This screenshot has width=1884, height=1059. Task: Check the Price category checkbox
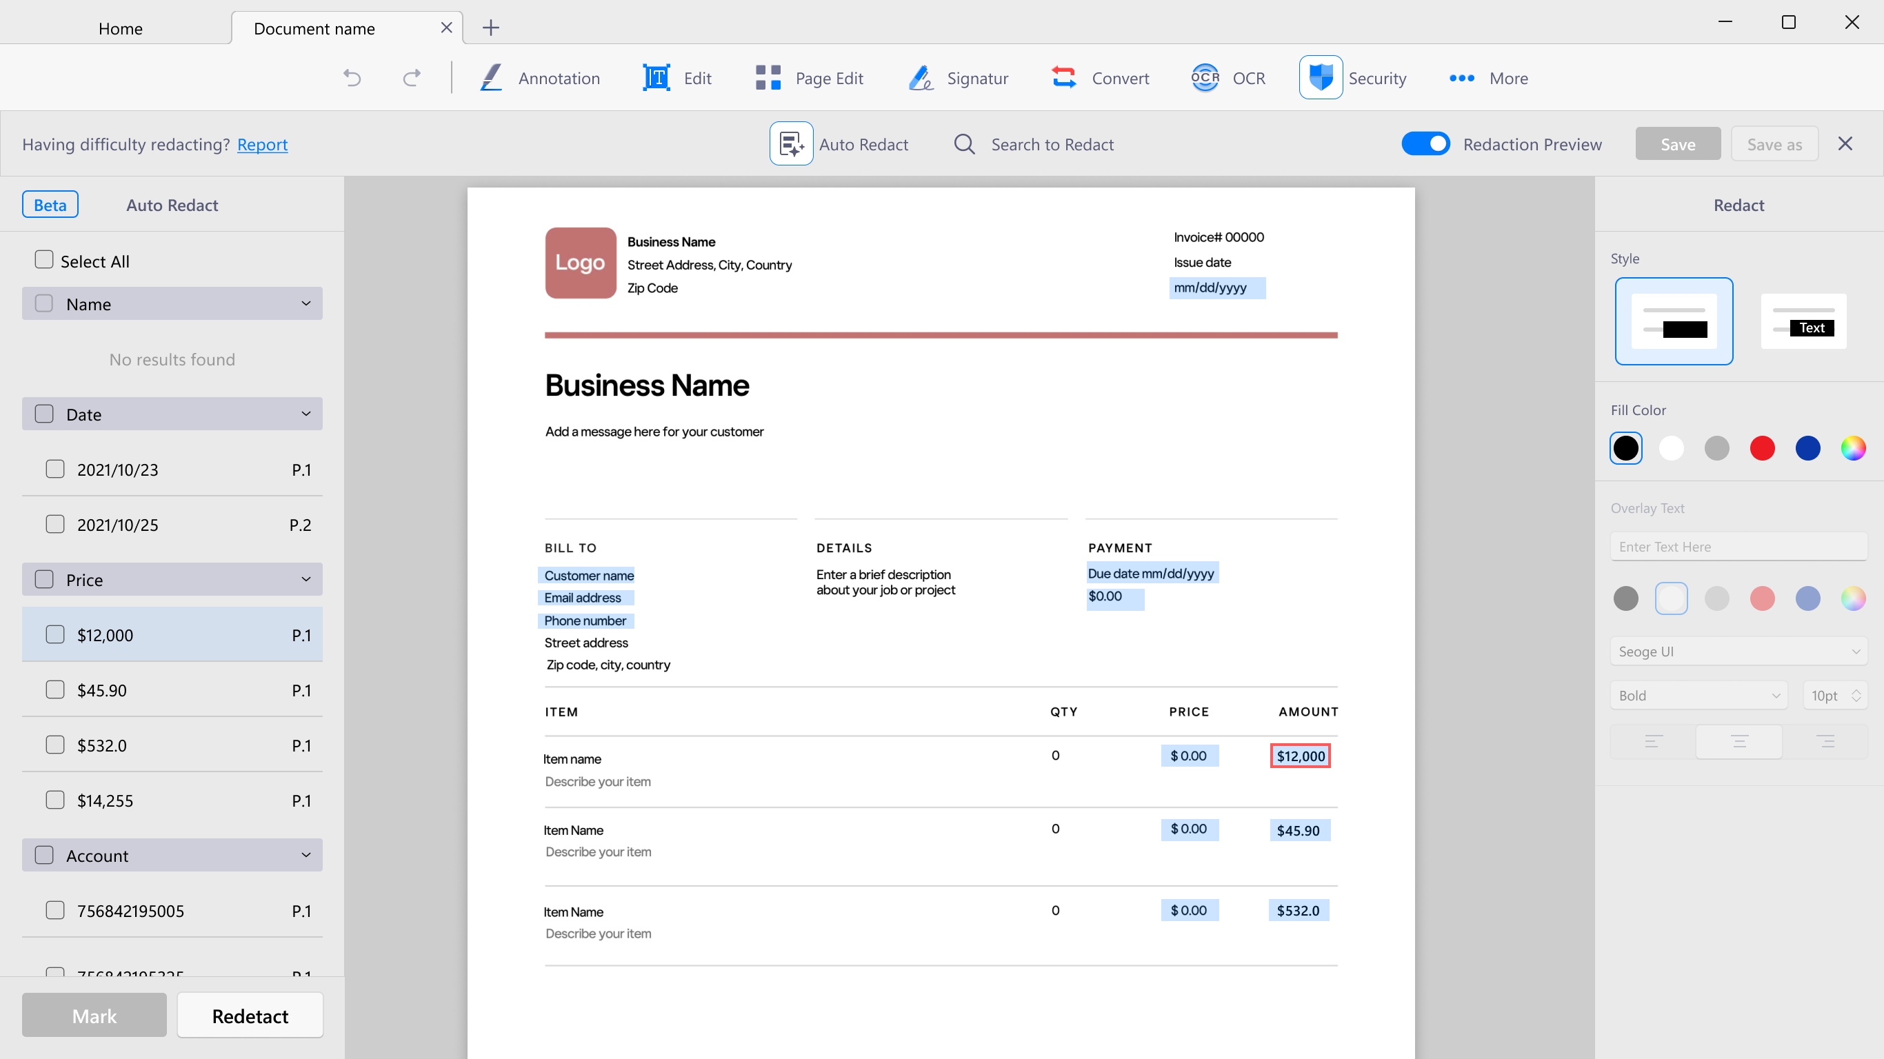(x=44, y=578)
